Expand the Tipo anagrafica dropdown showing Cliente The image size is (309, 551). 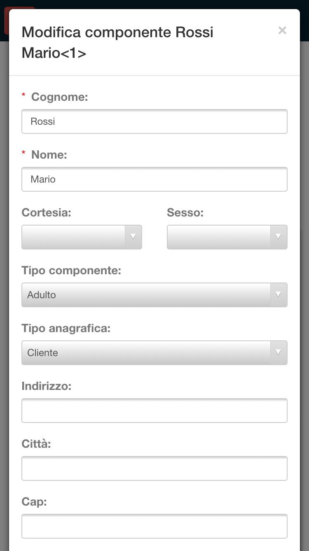click(154, 353)
